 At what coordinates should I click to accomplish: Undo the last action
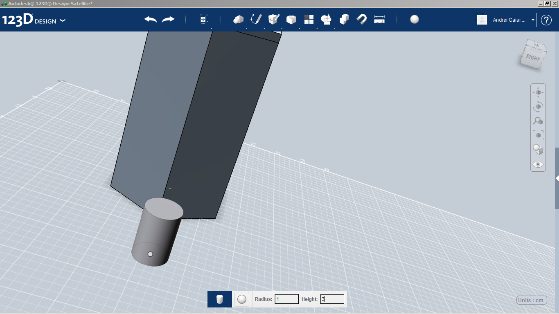pos(151,19)
